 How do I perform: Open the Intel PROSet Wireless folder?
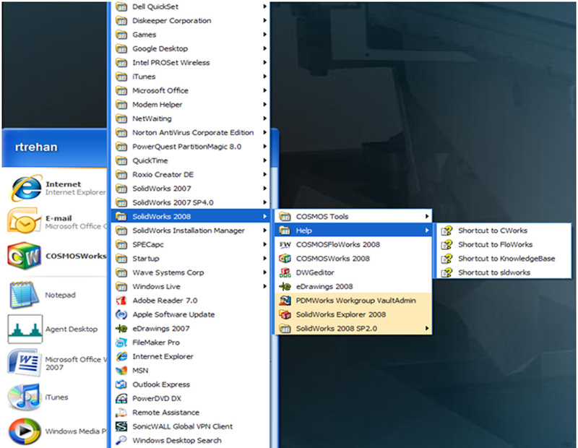[191, 63]
